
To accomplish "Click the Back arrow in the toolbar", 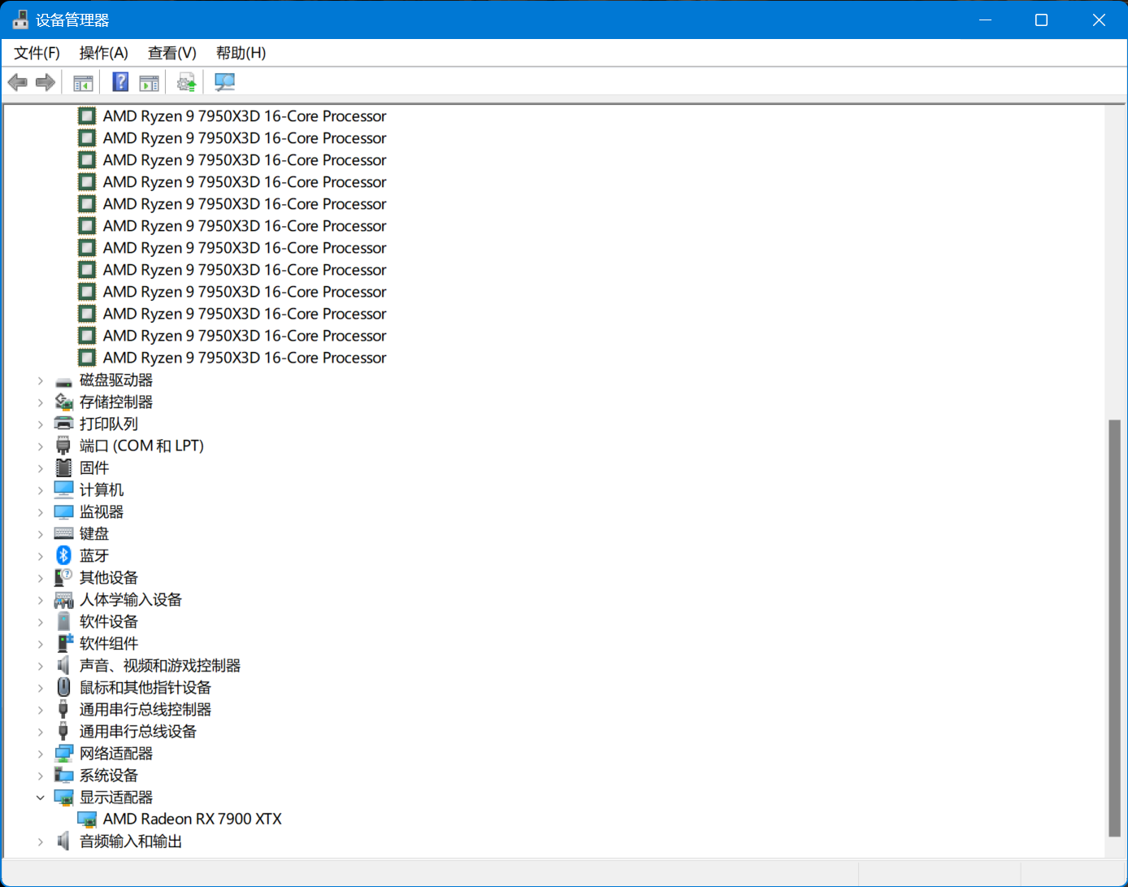I will click(x=18, y=82).
